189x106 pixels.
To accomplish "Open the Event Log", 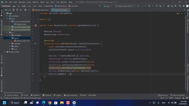I will [163, 95].
